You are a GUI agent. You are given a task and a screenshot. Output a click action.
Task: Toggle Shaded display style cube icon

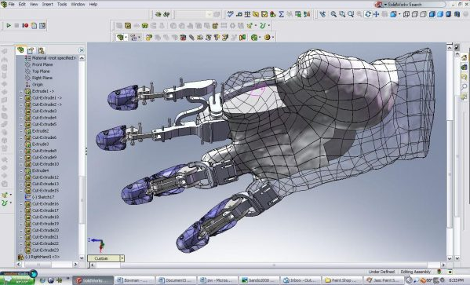tap(440, 14)
